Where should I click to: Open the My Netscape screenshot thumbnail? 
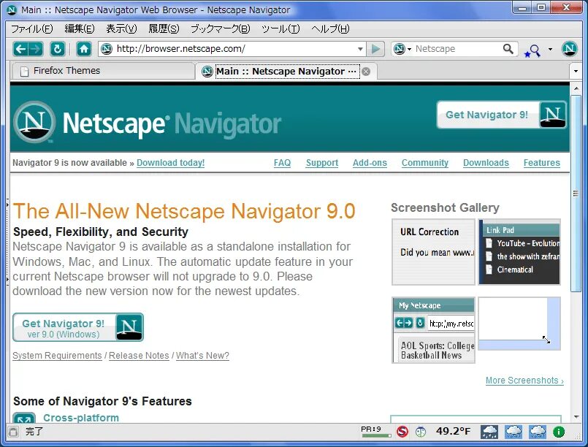pos(433,330)
